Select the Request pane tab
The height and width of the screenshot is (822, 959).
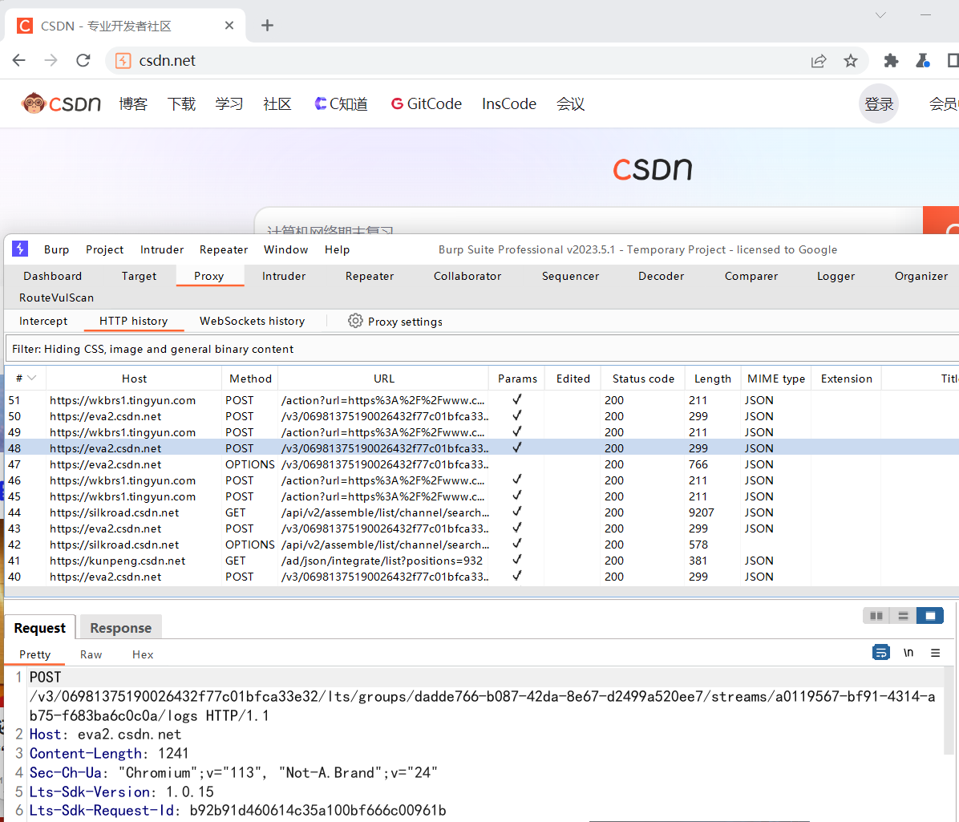click(40, 628)
